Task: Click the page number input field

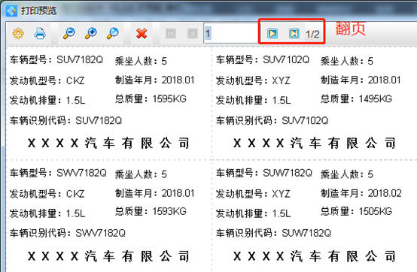Action: coord(231,33)
